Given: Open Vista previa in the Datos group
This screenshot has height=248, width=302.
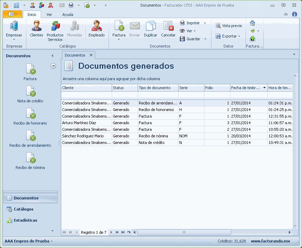Looking at the screenshot, I should pyautogui.click(x=229, y=26).
